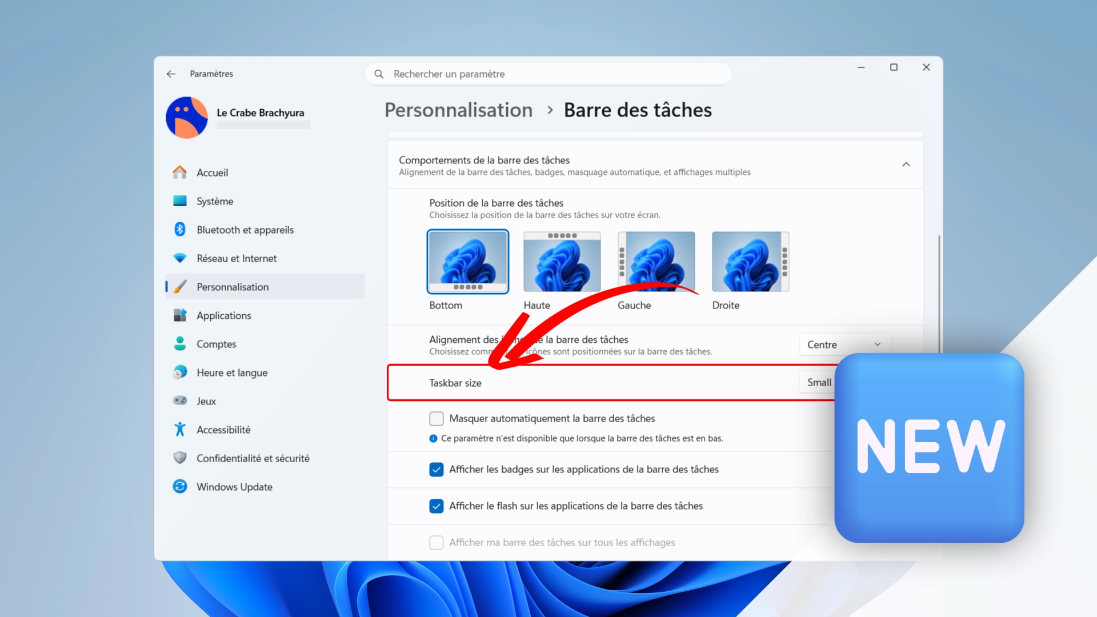Screen dimensions: 1097x617
Task: Click the Confidentialité shield icon
Action: point(180,458)
